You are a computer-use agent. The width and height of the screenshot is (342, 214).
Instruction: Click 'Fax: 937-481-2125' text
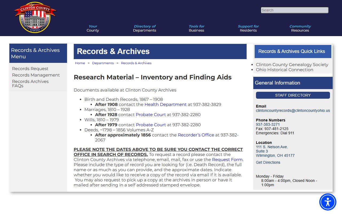[272, 129]
